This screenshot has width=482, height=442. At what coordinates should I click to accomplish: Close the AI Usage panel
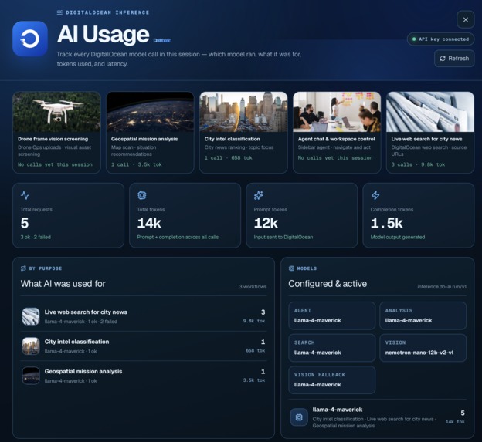tap(466, 19)
